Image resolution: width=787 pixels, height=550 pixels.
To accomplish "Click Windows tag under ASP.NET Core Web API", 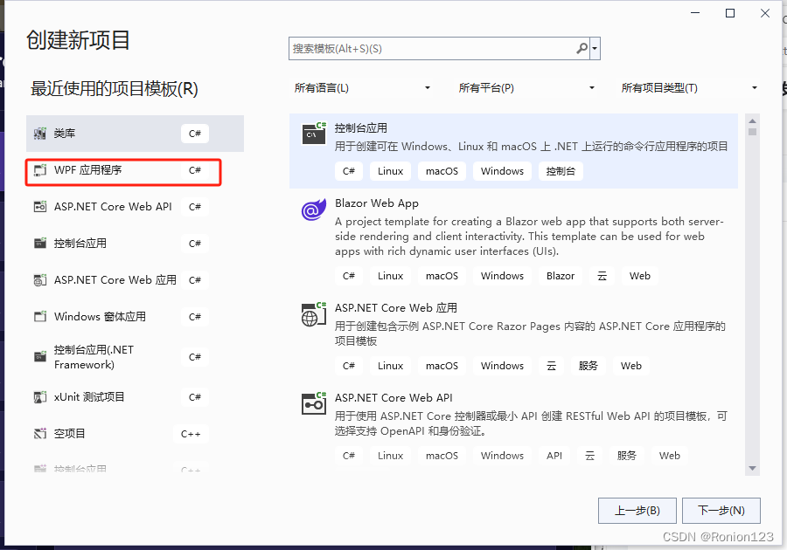I will pyautogui.click(x=502, y=456).
